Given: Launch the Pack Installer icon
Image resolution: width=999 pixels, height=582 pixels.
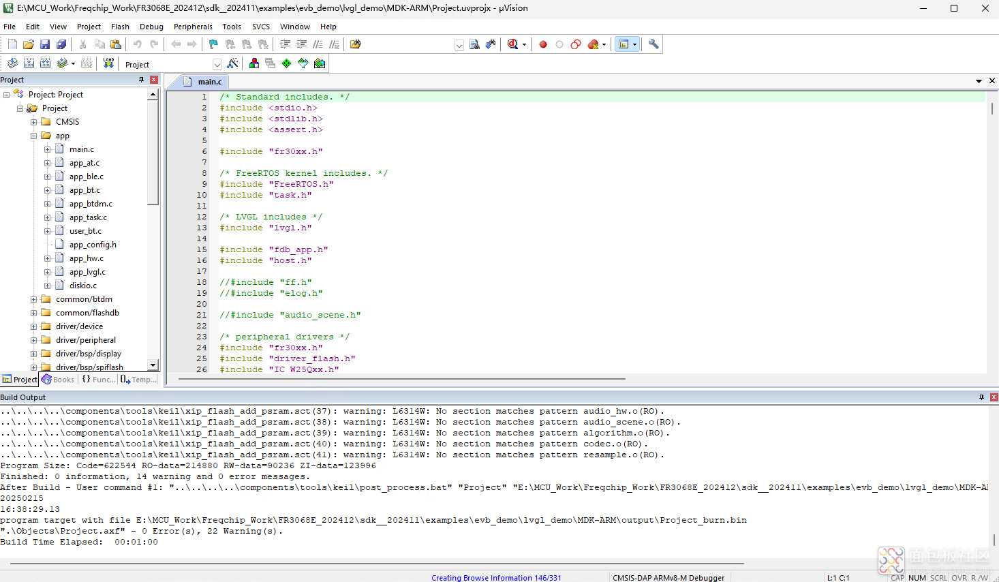Looking at the screenshot, I should pos(320,63).
